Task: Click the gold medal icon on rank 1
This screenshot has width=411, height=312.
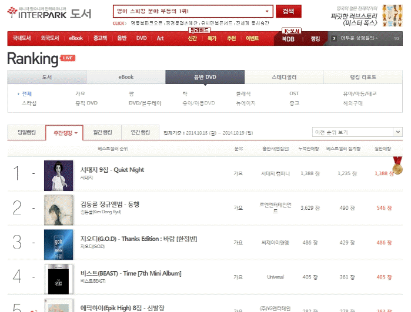Action: click(397, 166)
